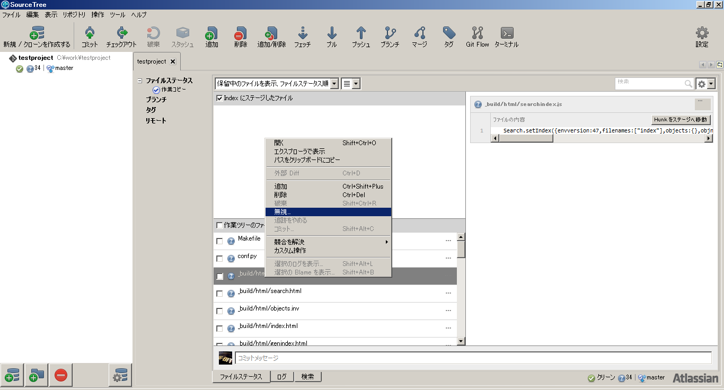Click the スタッシュ toolbar icon
Viewport: 724px width, 390px height.
click(x=182, y=33)
